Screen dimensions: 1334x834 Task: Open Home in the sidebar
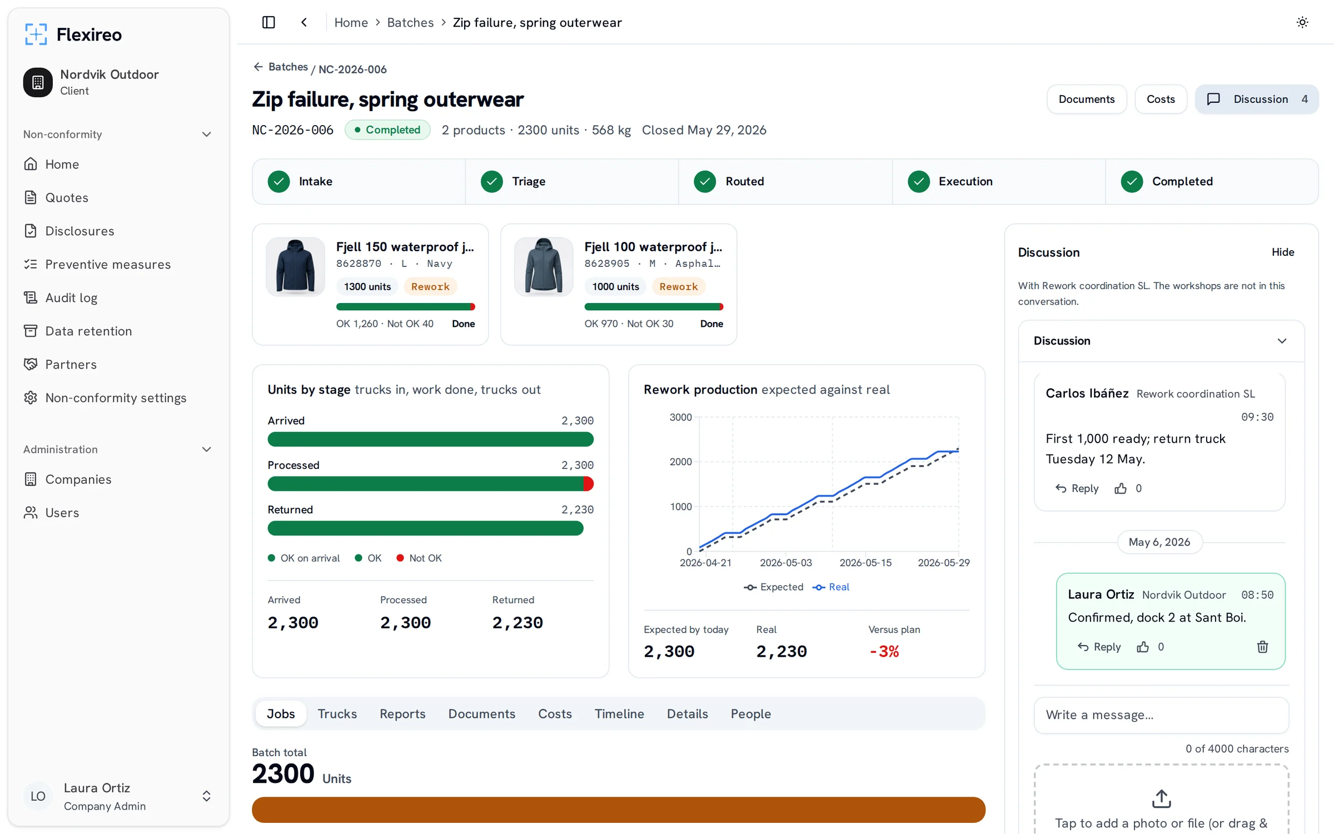point(118,164)
